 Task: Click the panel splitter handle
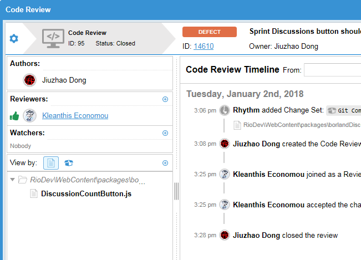pos(177,191)
